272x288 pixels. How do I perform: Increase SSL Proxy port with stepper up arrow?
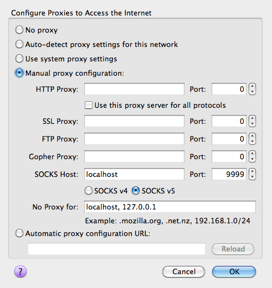(252, 118)
